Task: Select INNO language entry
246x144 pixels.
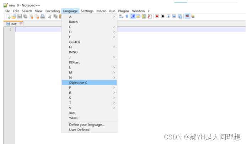Action: click(89, 52)
